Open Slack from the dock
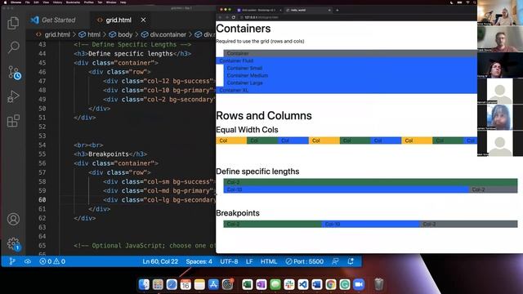Viewport: 523px width, 294px height. tap(288, 284)
